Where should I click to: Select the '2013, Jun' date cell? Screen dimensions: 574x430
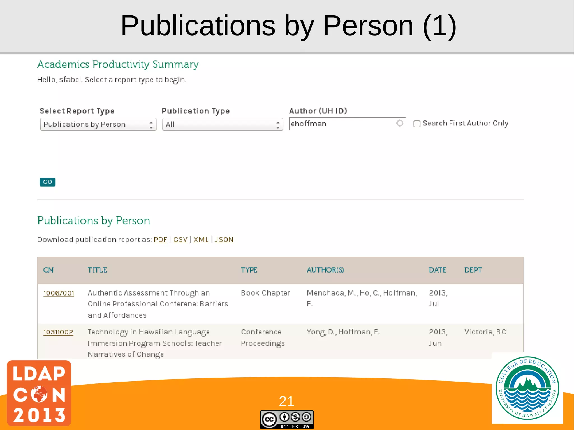438,338
